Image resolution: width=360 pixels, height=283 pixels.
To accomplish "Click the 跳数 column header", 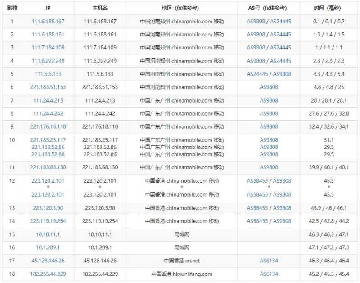I will pyautogui.click(x=12, y=8).
